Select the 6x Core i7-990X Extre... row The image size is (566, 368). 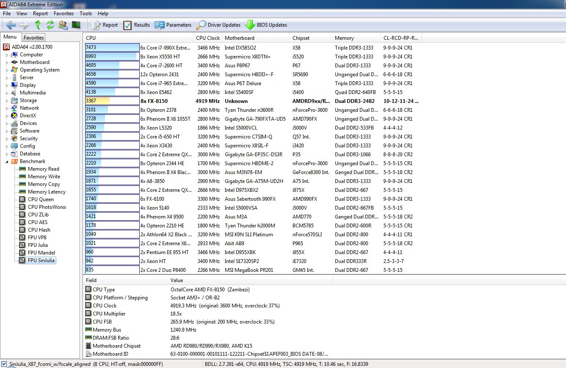tap(253, 48)
